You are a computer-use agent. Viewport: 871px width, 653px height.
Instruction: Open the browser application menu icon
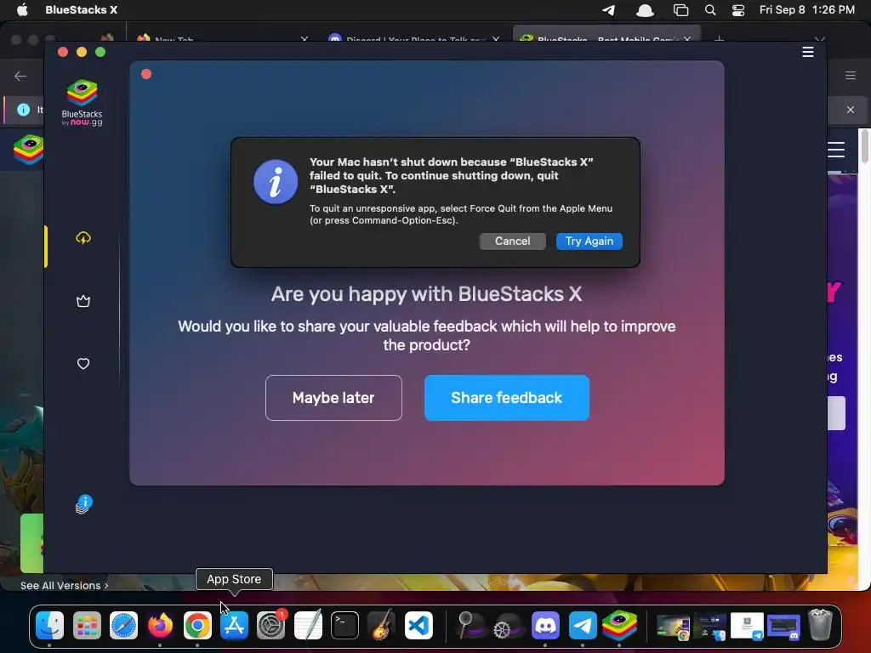(x=850, y=75)
